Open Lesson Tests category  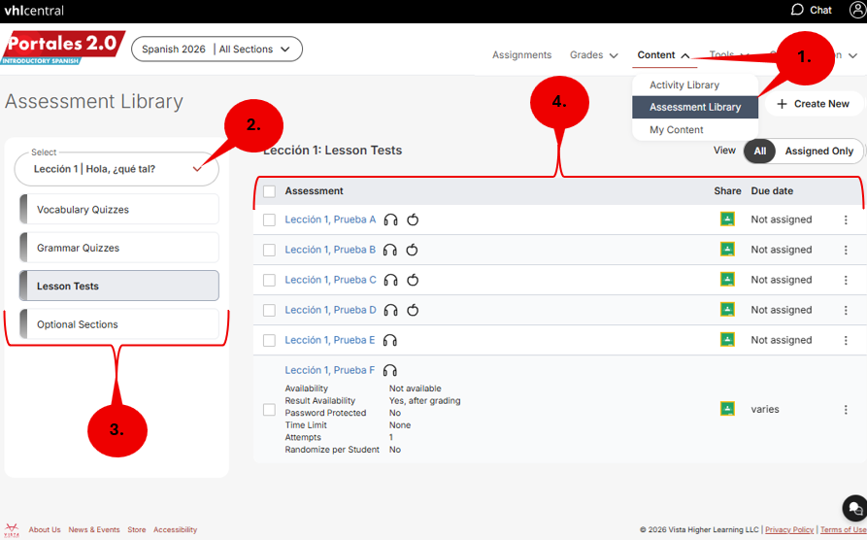point(119,286)
